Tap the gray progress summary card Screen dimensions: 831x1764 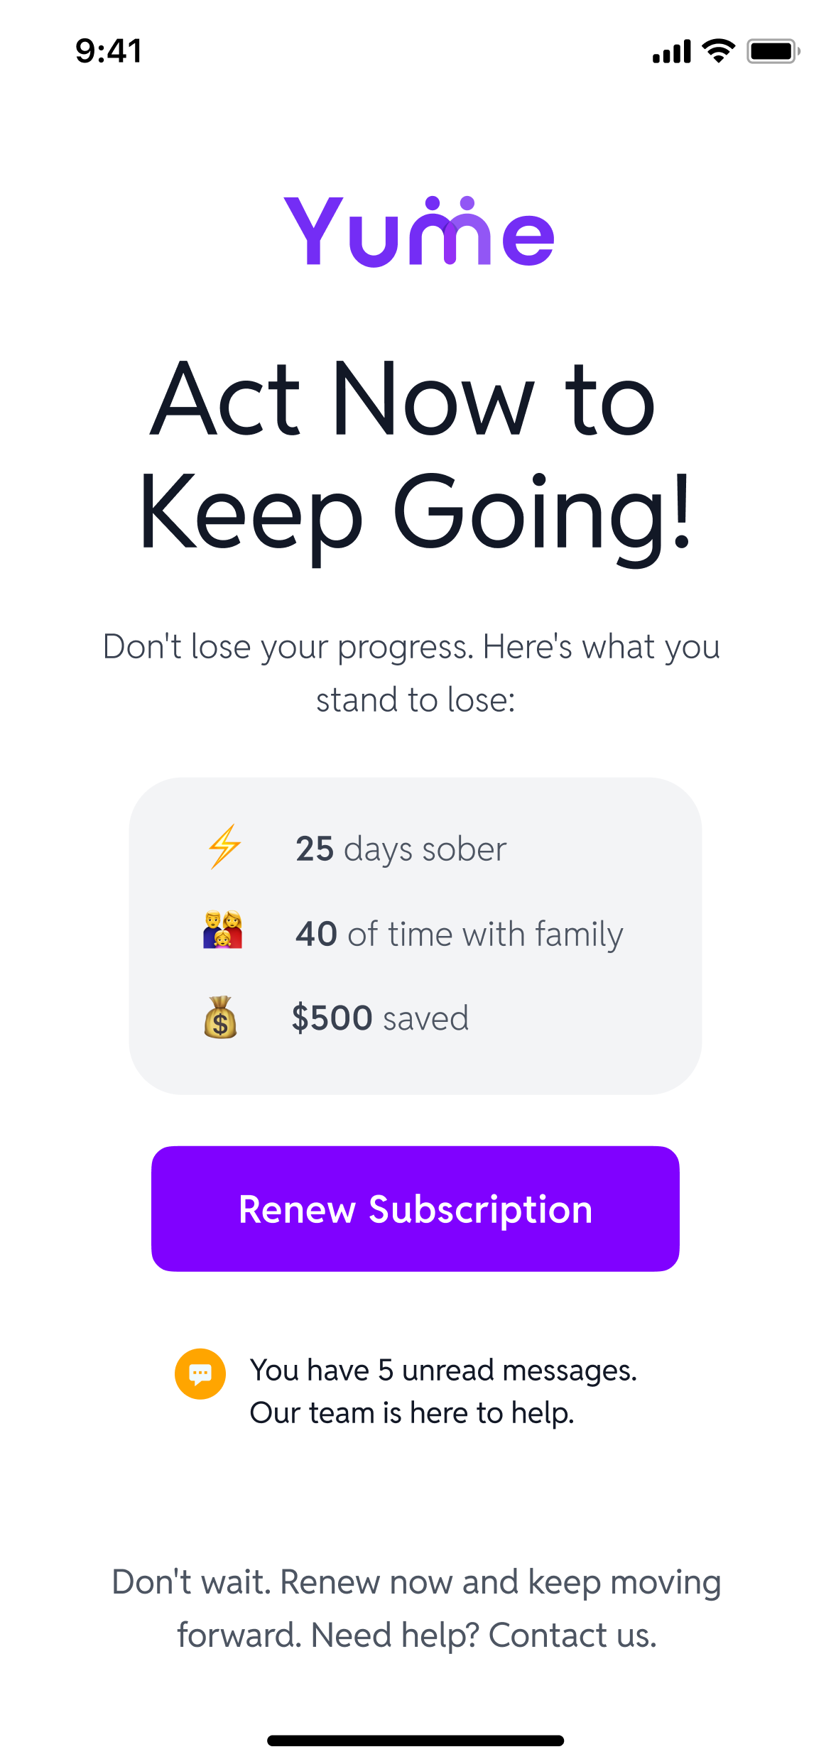pyautogui.click(x=415, y=936)
